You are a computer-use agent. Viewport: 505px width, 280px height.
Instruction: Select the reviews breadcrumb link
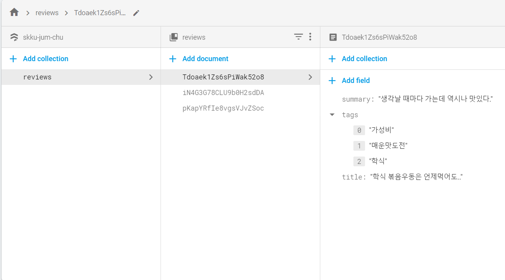pos(47,13)
